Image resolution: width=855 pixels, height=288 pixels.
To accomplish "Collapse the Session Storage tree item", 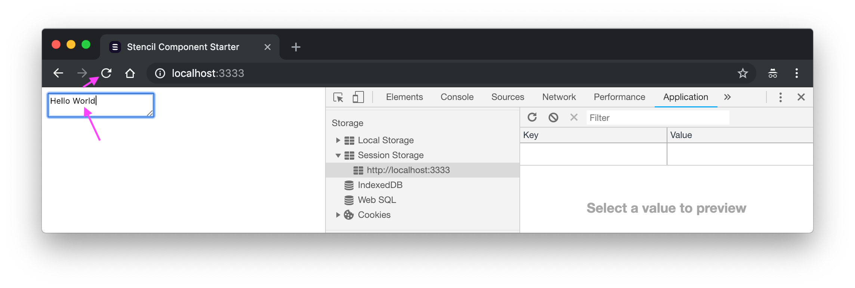I will coord(338,155).
